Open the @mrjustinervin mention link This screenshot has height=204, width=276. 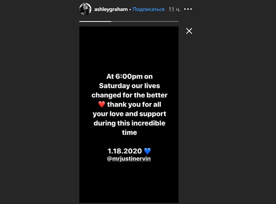coord(129,159)
